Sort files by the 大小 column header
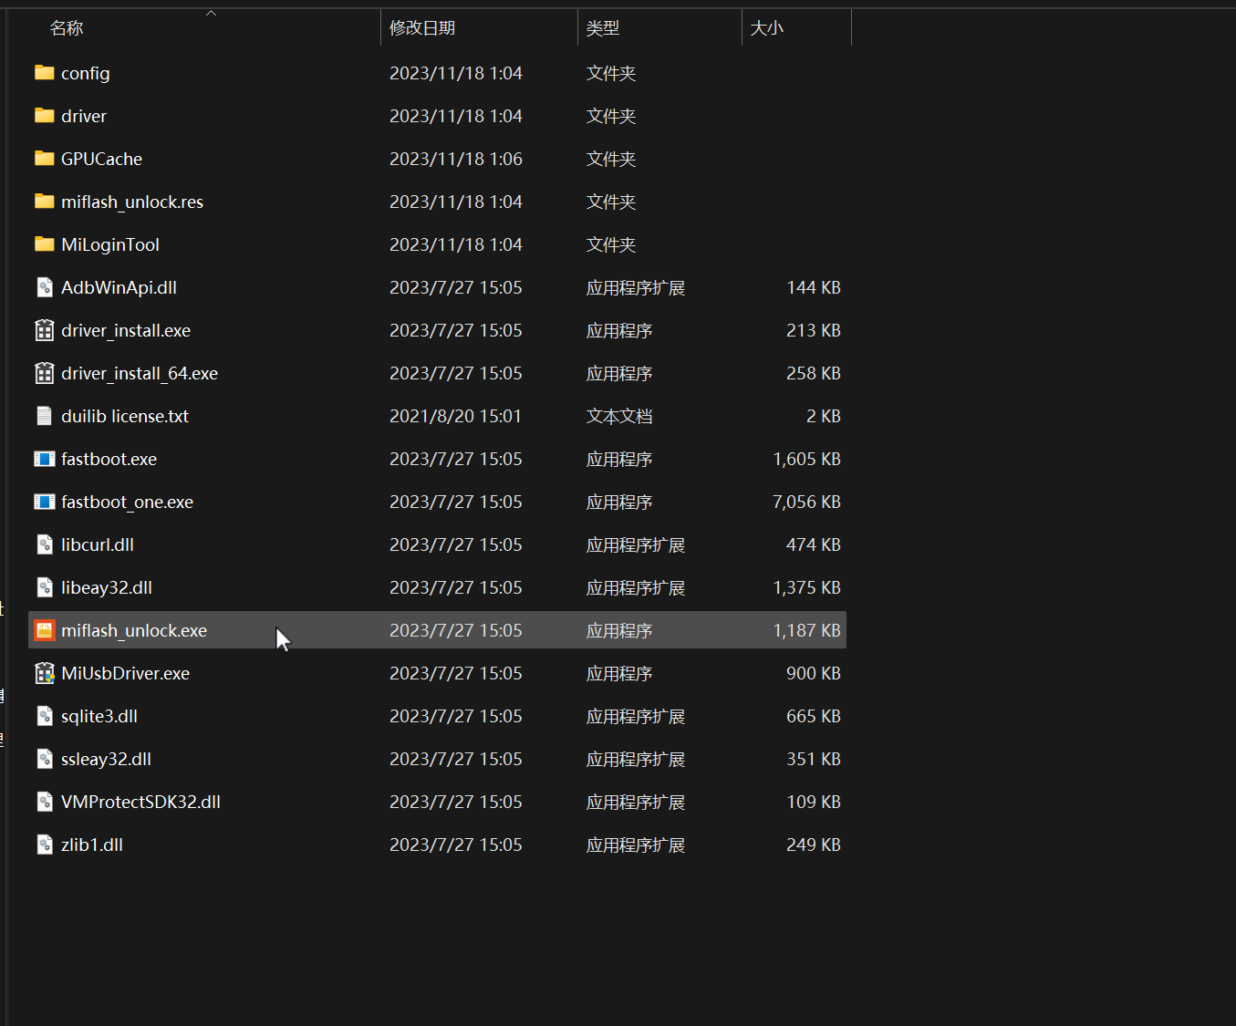This screenshot has width=1236, height=1026. pyautogui.click(x=767, y=28)
